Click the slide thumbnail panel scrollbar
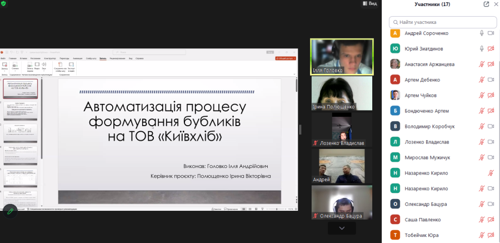This screenshot has height=243, width=500. click(42, 118)
